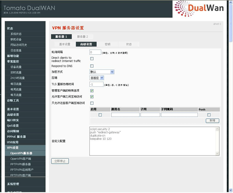The image size is (233, 193).
Task: Uncheck 管理客户端的特殊选项 checkbox
Action: click(92, 91)
